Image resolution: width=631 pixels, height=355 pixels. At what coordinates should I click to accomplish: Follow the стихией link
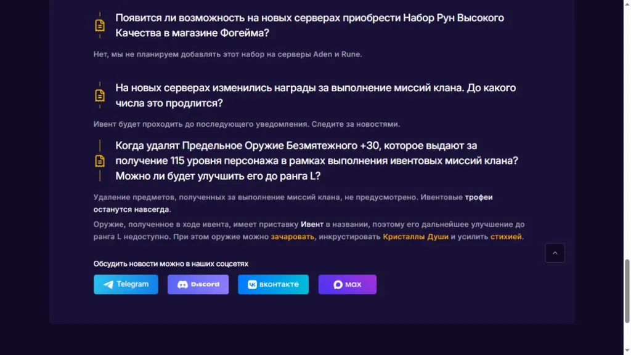pyautogui.click(x=506, y=236)
